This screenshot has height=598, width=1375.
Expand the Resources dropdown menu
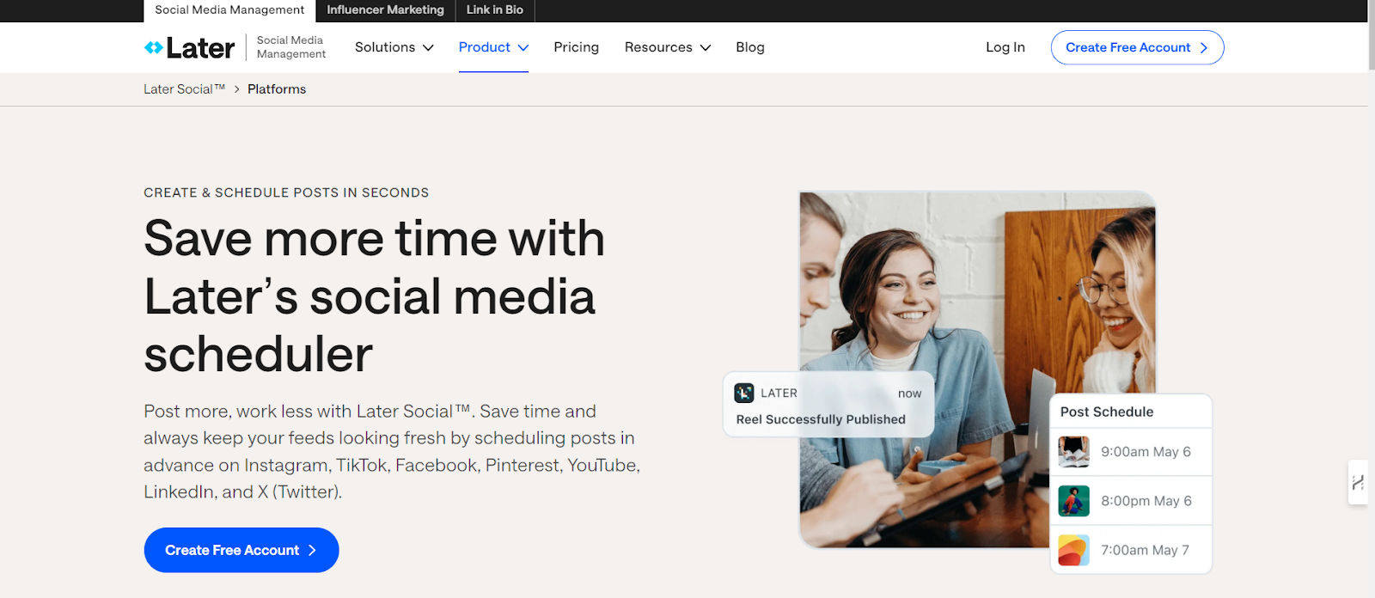668,47
